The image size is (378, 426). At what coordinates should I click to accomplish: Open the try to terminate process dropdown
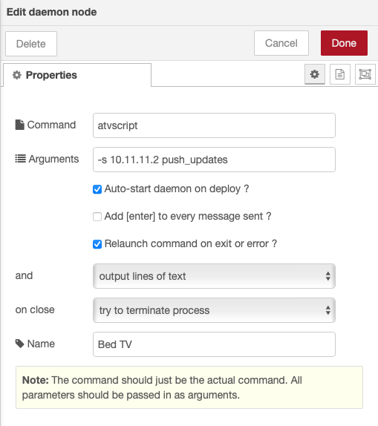pos(214,310)
